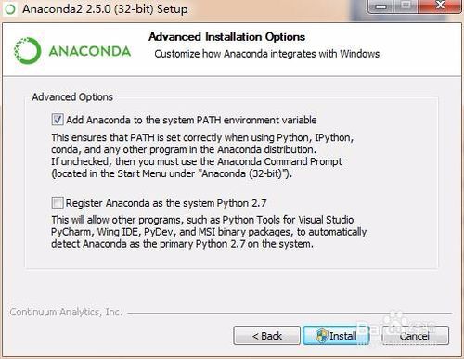Click the 'Advanced Options' group label
Viewport: 464px width, 359px height.
(72, 97)
